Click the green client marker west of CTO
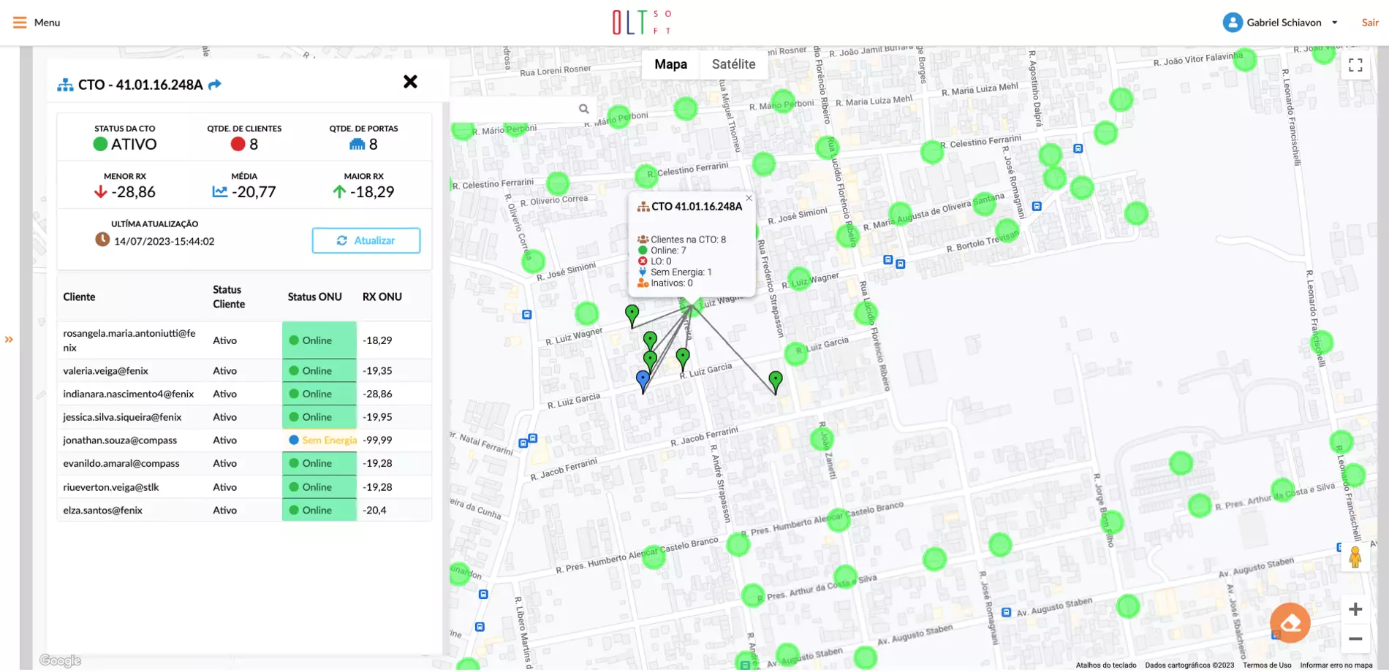Screen dimensions: 1389x672 click(x=632, y=316)
